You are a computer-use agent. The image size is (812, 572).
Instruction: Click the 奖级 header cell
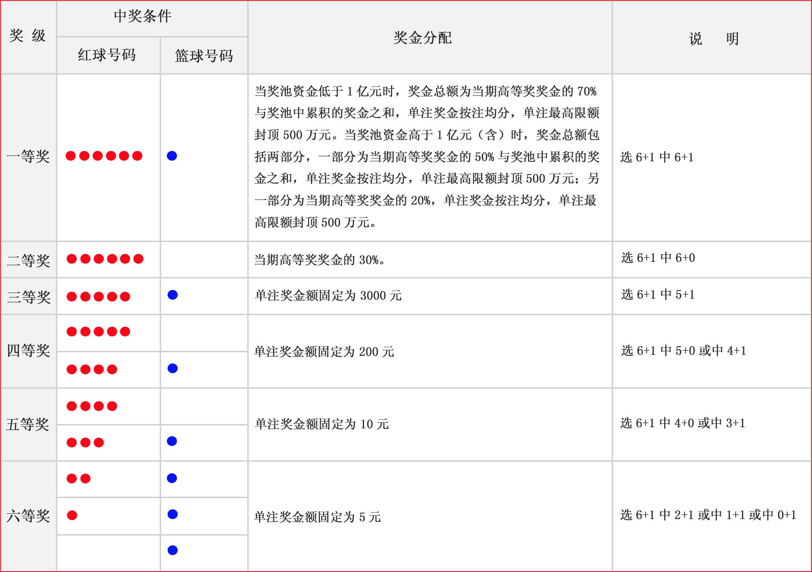pos(27,36)
